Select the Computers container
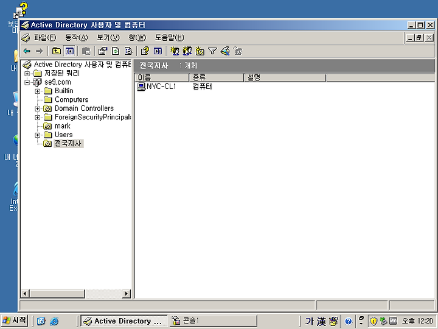The width and height of the screenshot is (438, 329). [72, 99]
